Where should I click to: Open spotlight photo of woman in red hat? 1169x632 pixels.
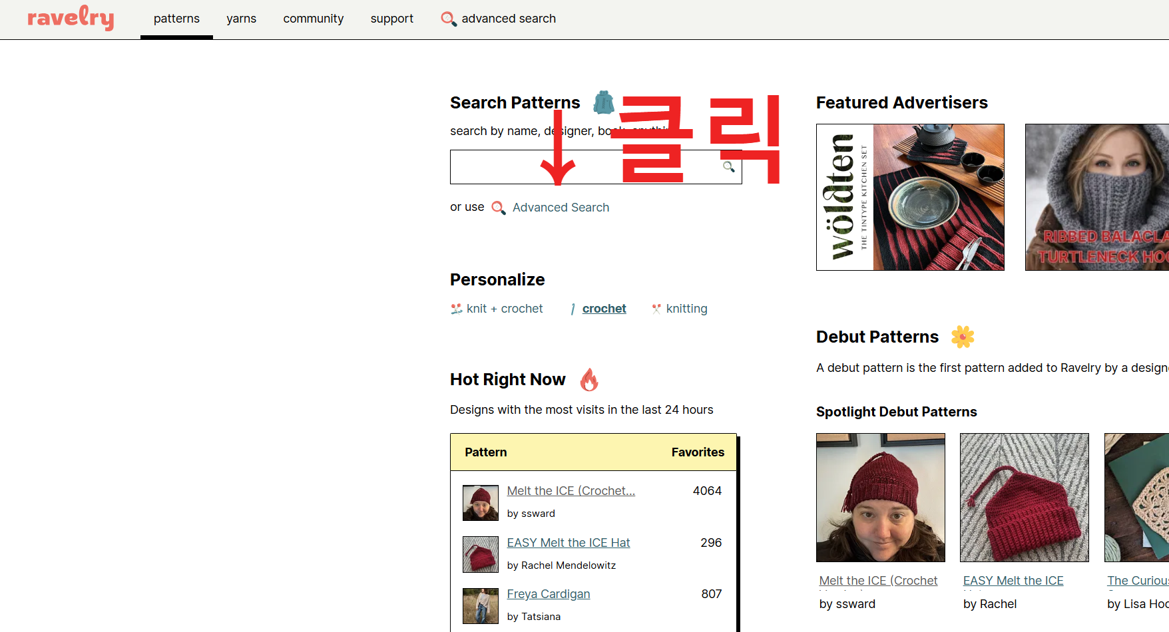[x=881, y=498]
